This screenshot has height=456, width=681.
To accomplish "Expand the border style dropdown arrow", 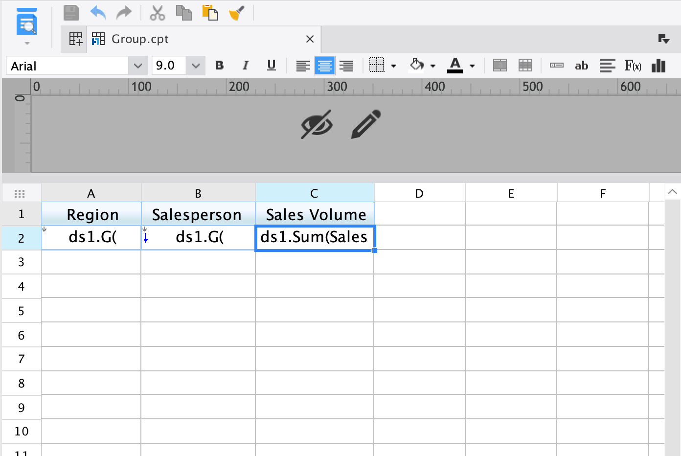I will pyautogui.click(x=394, y=65).
